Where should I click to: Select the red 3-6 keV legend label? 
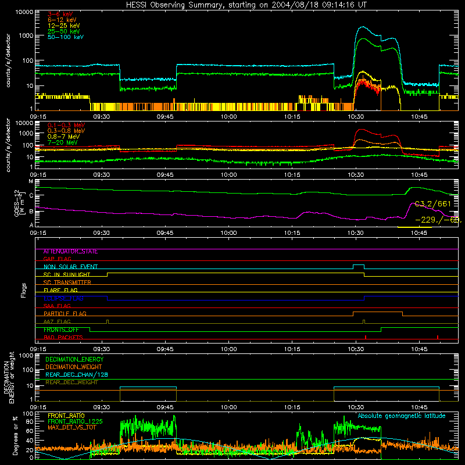coord(60,14)
